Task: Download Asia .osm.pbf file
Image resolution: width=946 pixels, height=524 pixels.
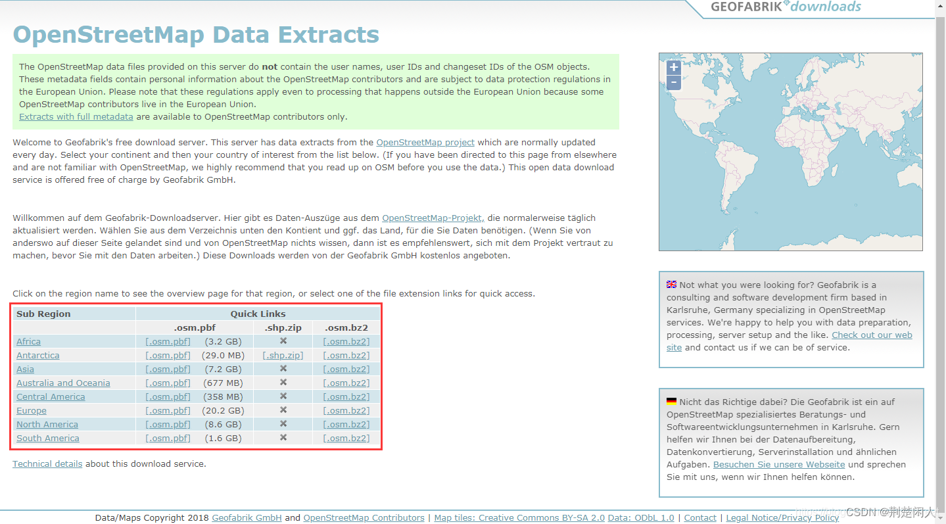Action: click(168, 369)
